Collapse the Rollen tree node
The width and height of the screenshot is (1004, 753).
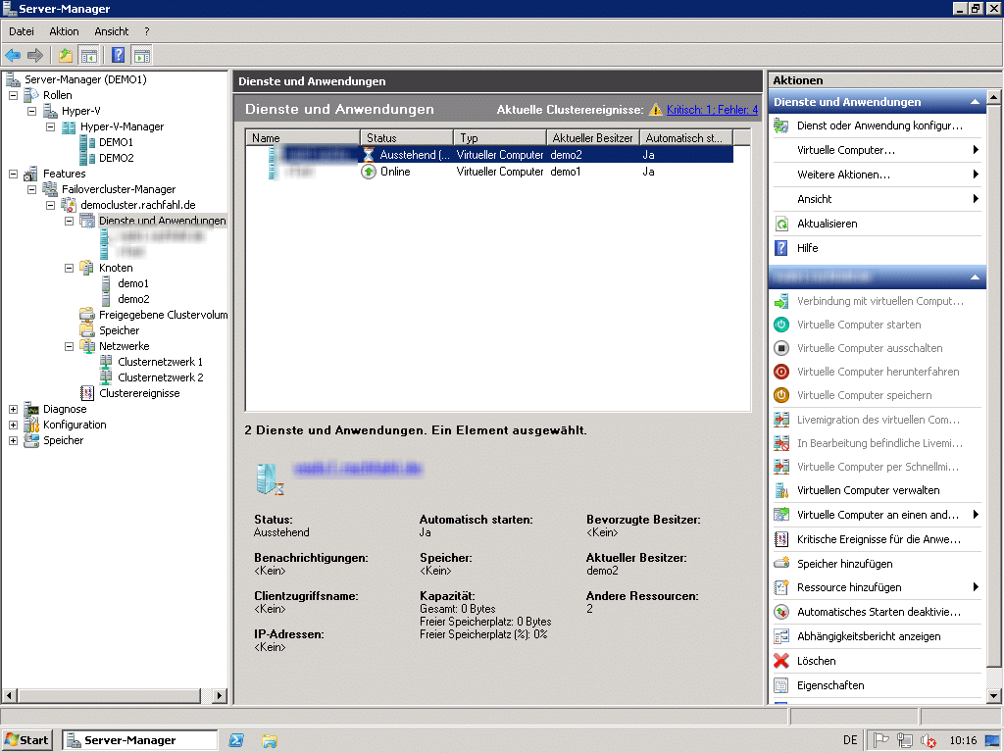13,95
